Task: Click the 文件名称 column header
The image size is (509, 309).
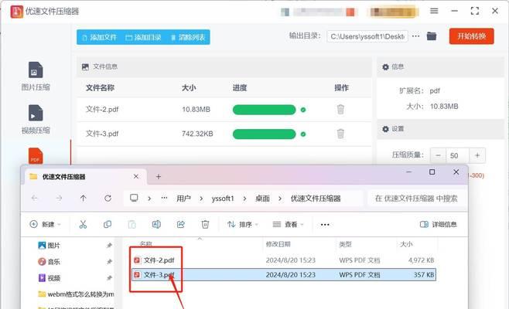Action: 100,87
